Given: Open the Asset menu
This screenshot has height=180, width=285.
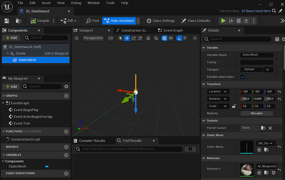Looking at the screenshot, I should pos(46,3).
